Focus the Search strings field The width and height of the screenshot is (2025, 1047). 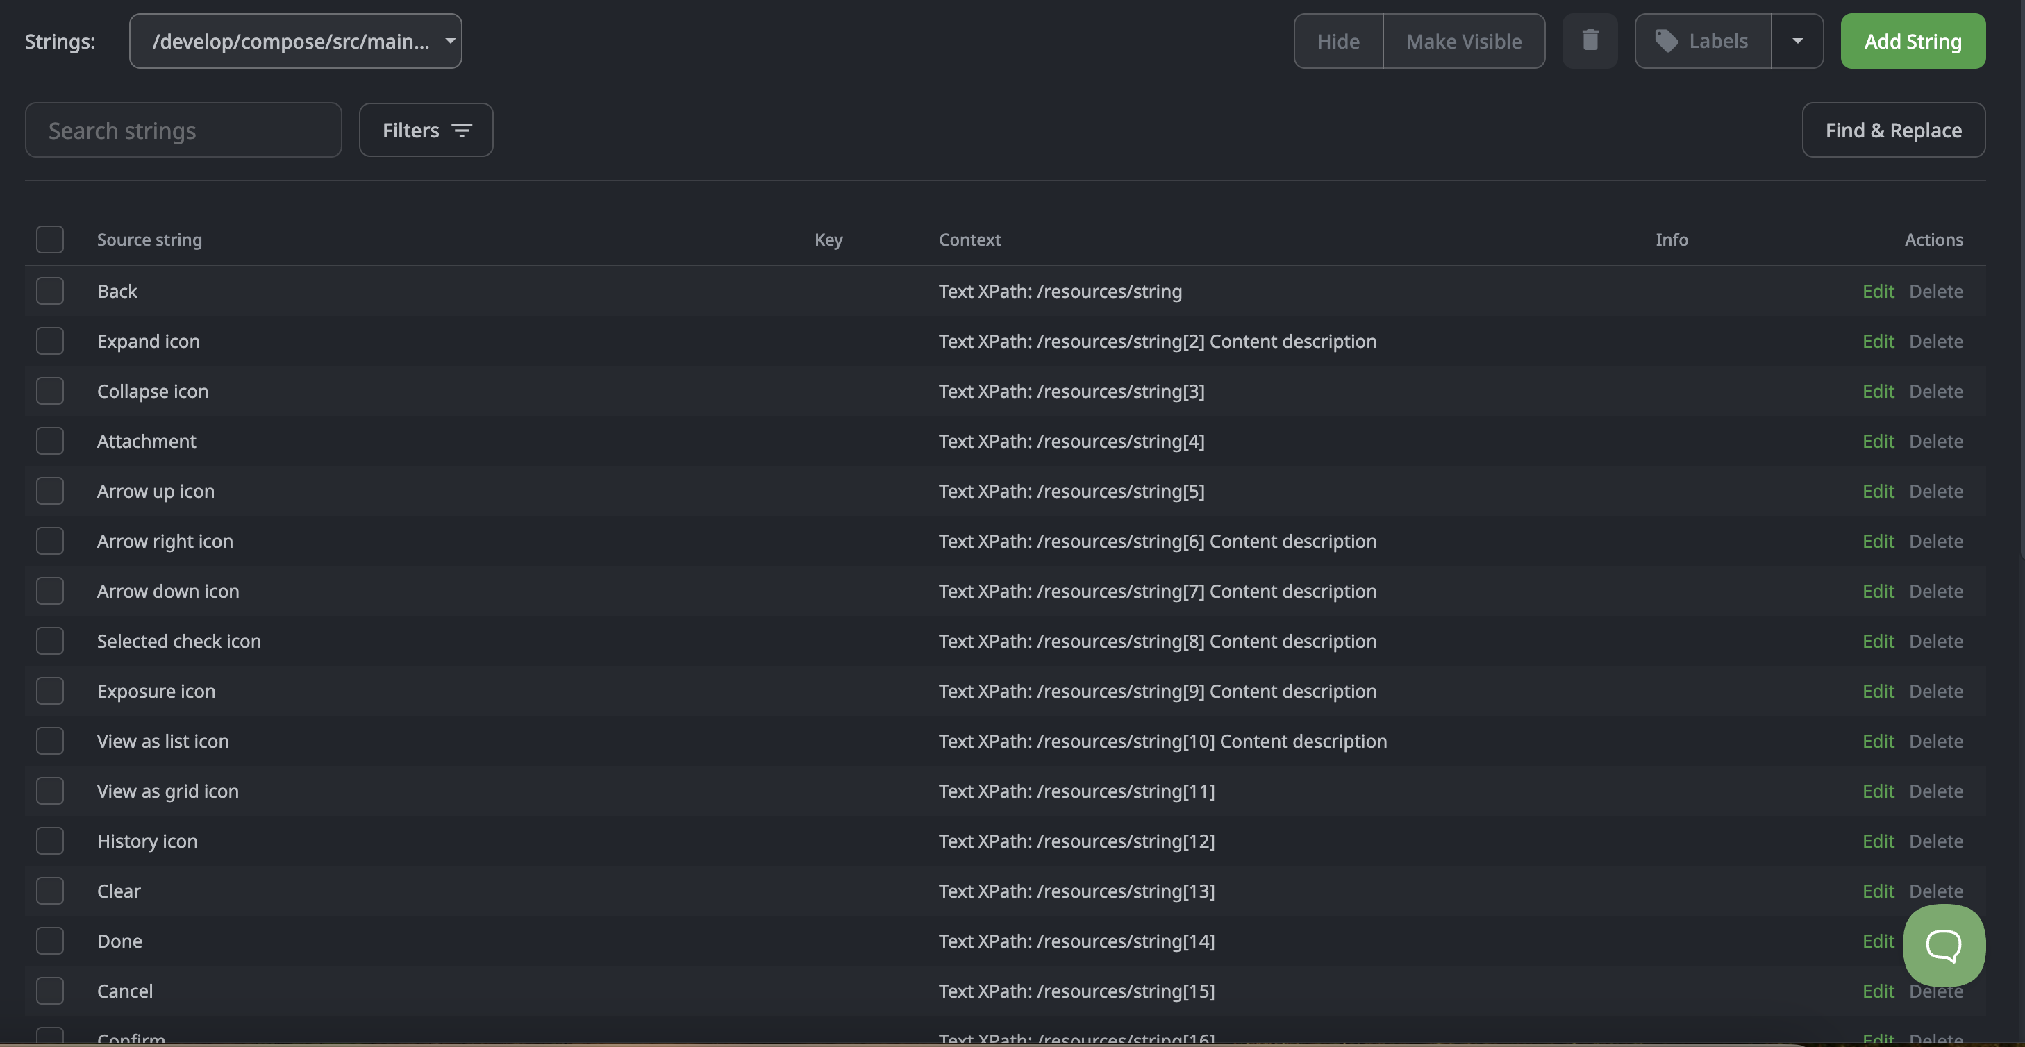pyautogui.click(x=183, y=131)
